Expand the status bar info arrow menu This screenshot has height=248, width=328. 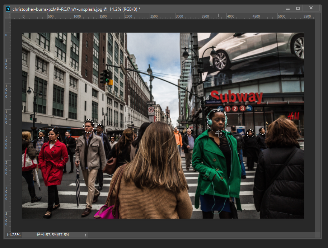(85, 235)
